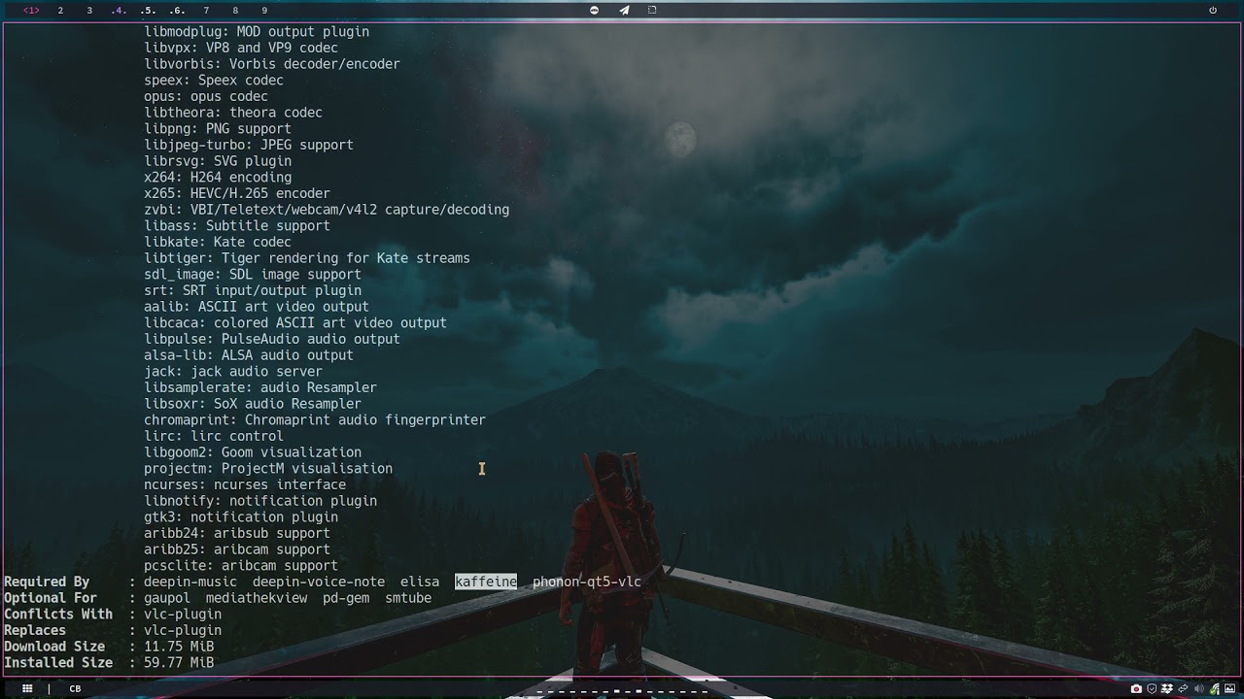This screenshot has height=699, width=1244.
Task: Open the camera screenshot tray icon
Action: (1136, 689)
